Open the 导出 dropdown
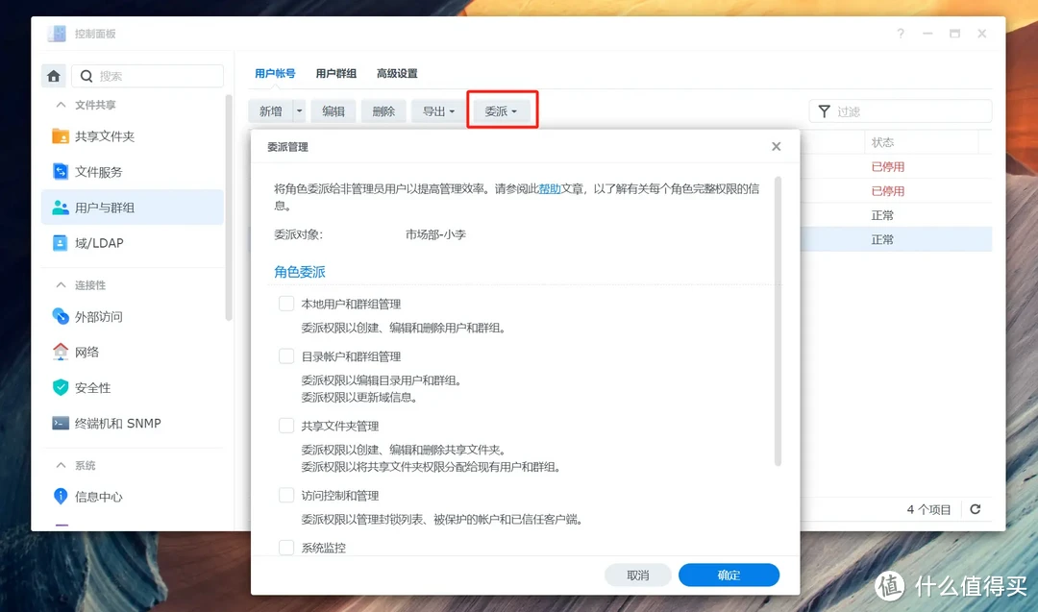 click(x=437, y=110)
